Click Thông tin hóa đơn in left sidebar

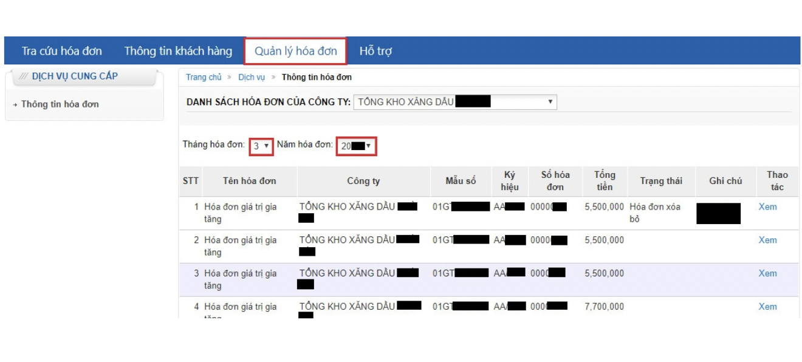[x=60, y=104]
